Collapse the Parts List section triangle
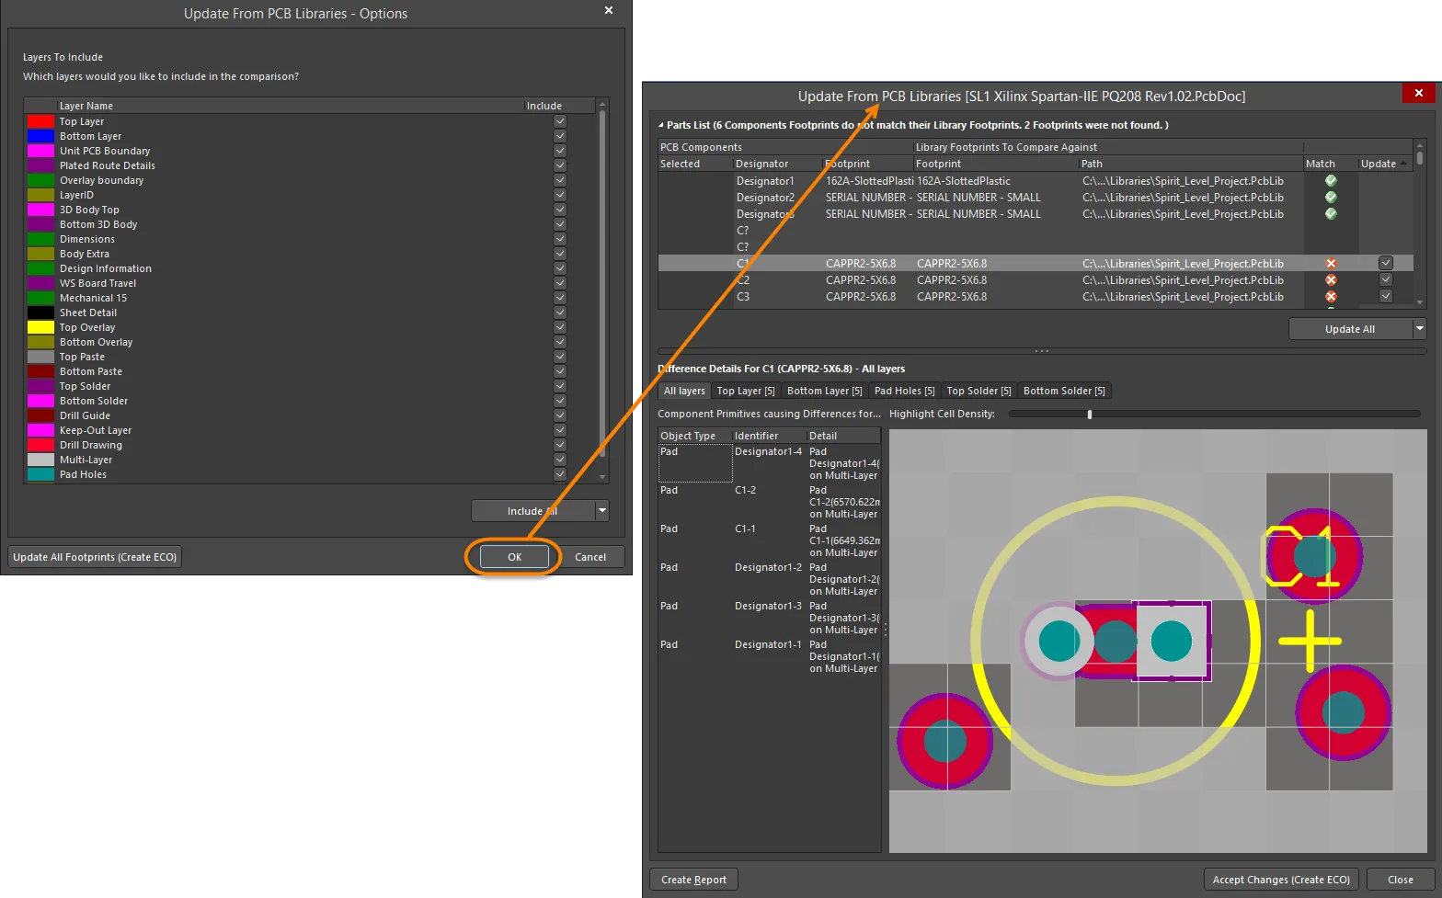Image resolution: width=1442 pixels, height=898 pixels. click(660, 125)
